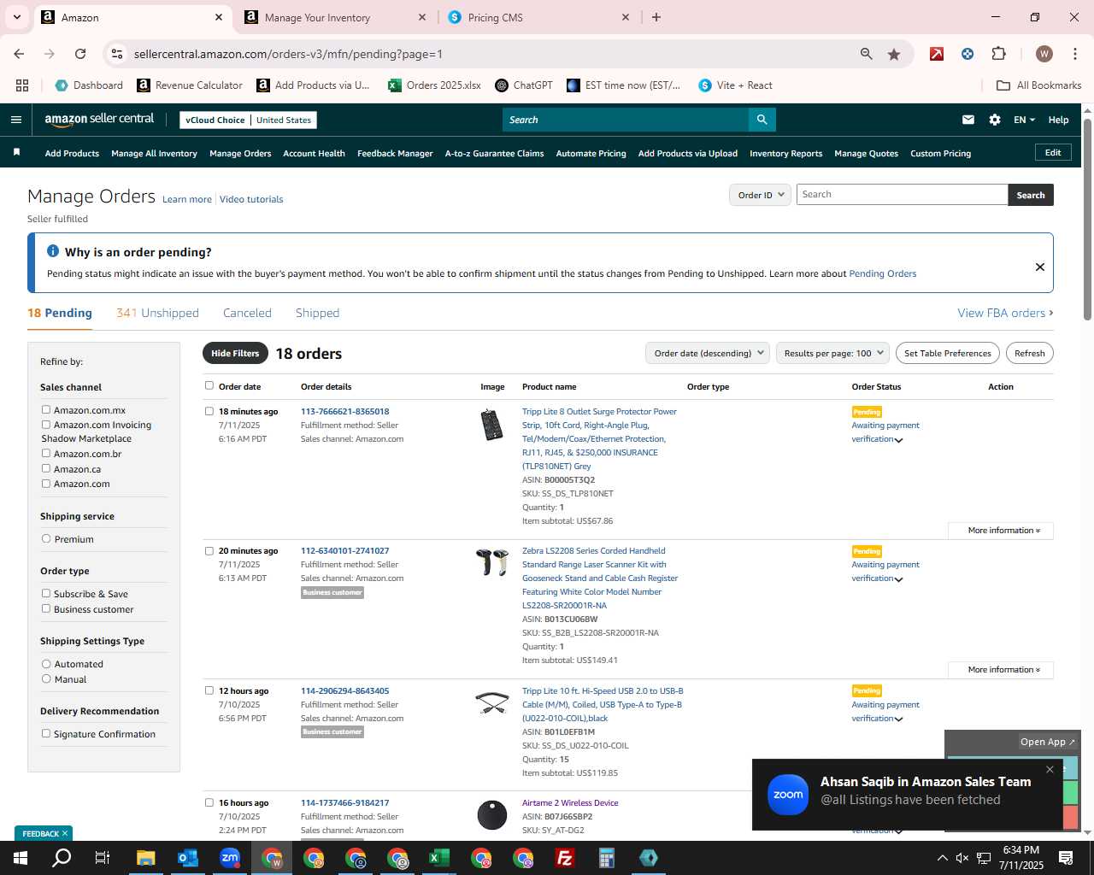This screenshot has width=1094, height=875.
Task: Open the Account Health menu item
Action: (x=314, y=153)
